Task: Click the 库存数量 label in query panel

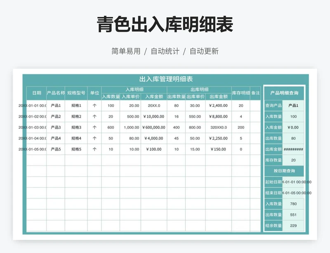Action: (273, 160)
